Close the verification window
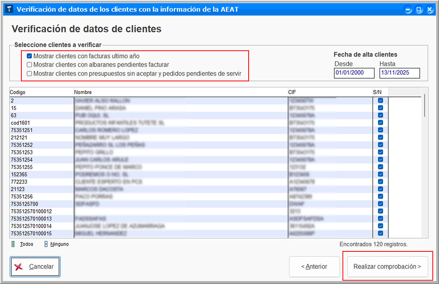This screenshot has width=439, height=284. pyautogui.click(x=430, y=10)
